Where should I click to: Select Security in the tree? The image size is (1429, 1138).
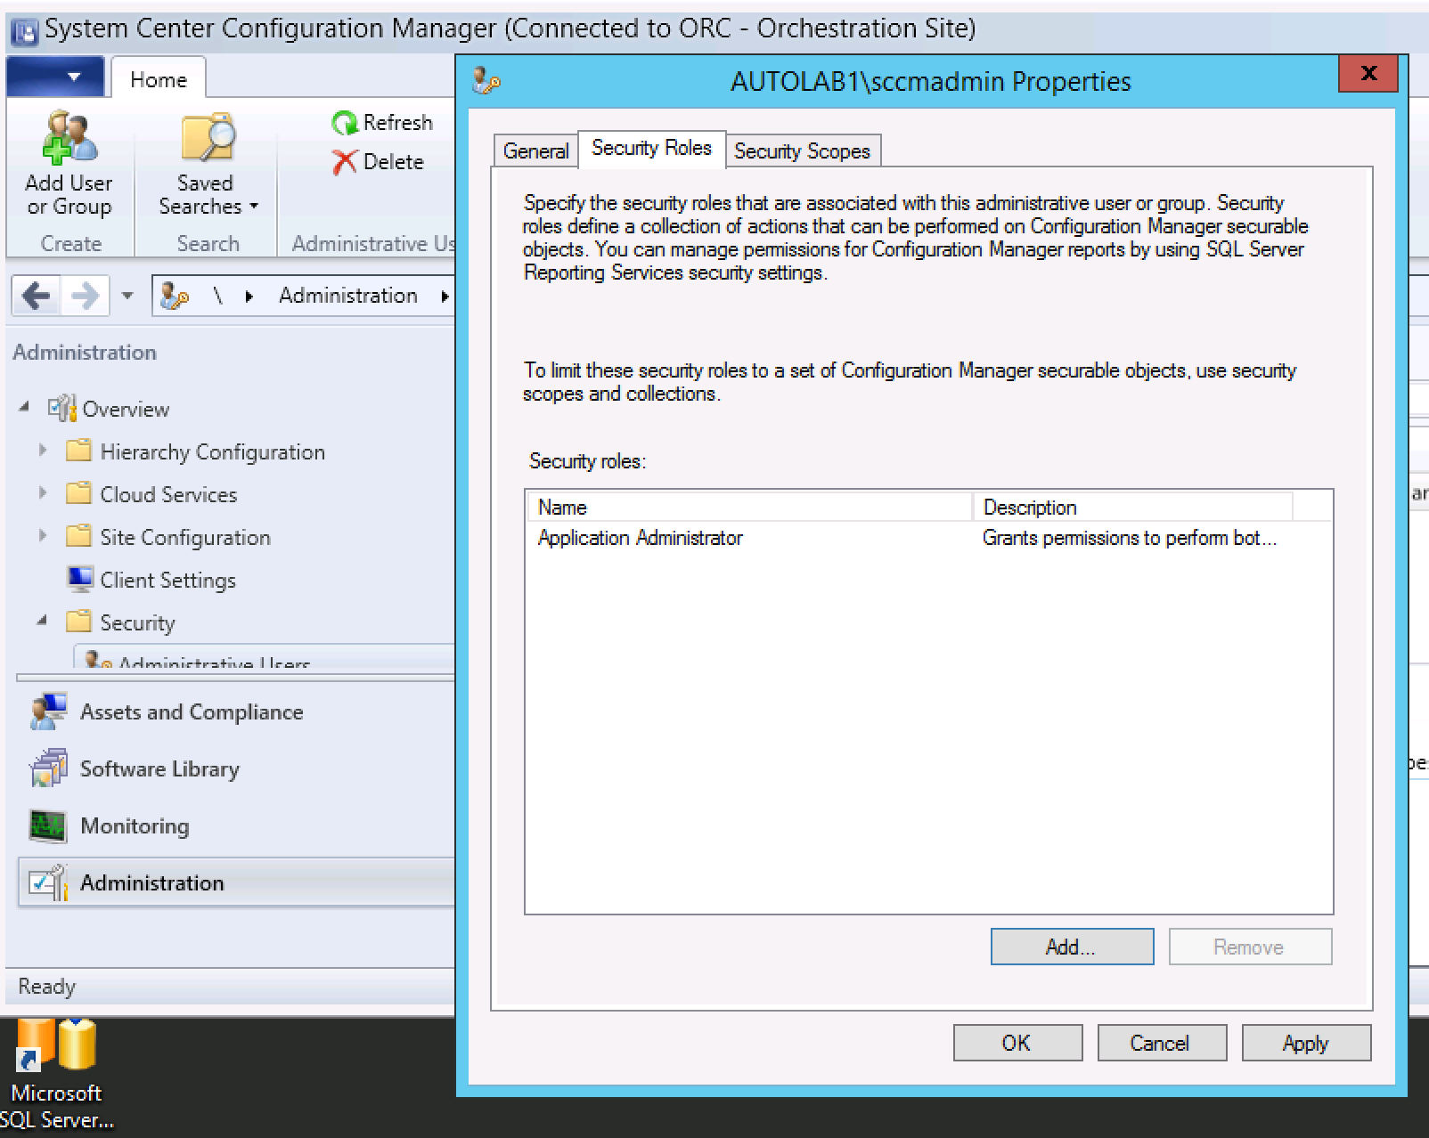pos(137,622)
